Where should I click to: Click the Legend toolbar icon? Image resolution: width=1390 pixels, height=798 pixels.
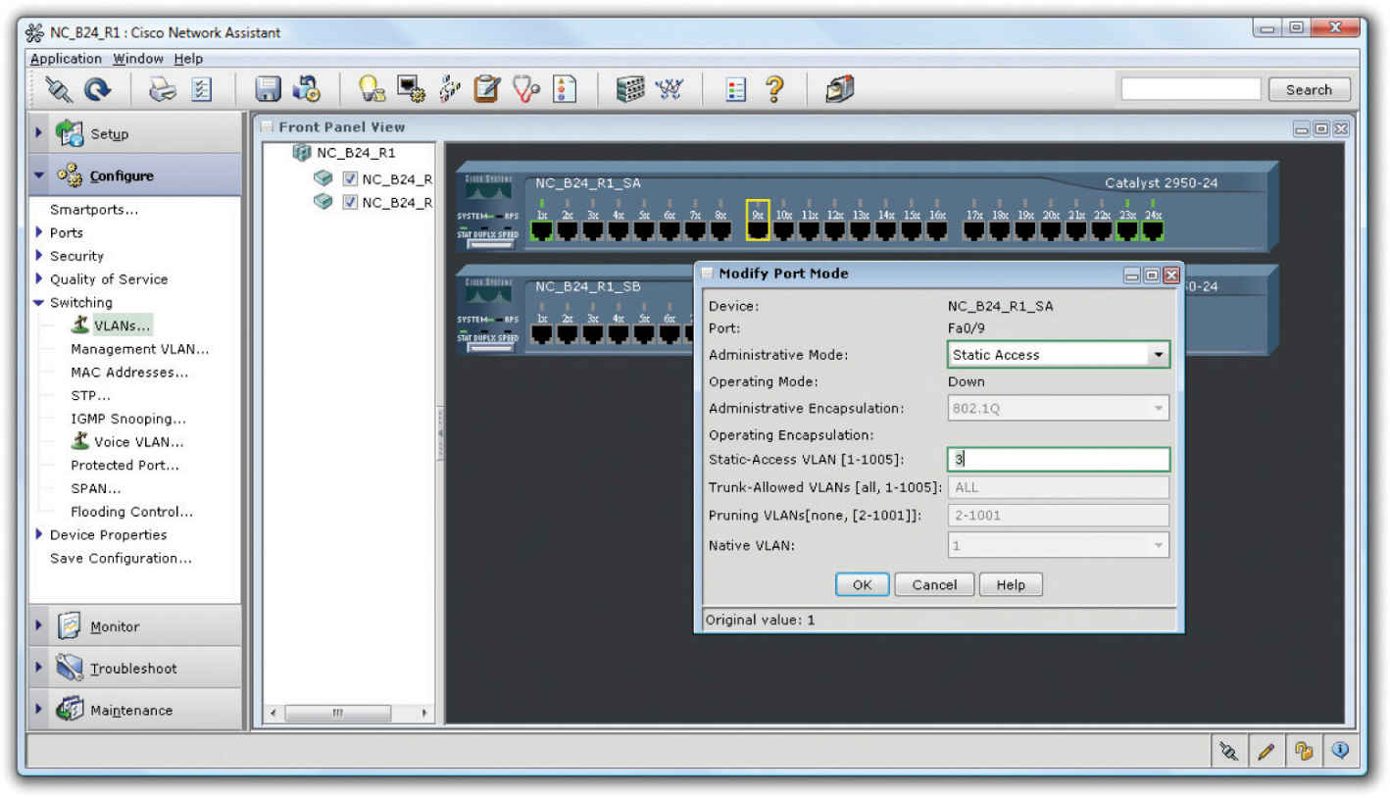(x=735, y=90)
